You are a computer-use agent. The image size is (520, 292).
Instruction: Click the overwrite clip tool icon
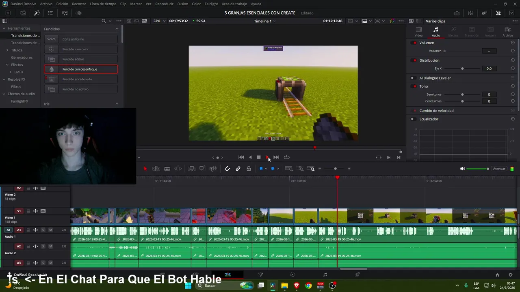(x=202, y=169)
